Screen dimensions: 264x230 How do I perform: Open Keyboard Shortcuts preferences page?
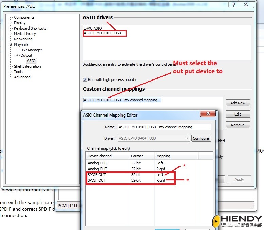(30, 28)
